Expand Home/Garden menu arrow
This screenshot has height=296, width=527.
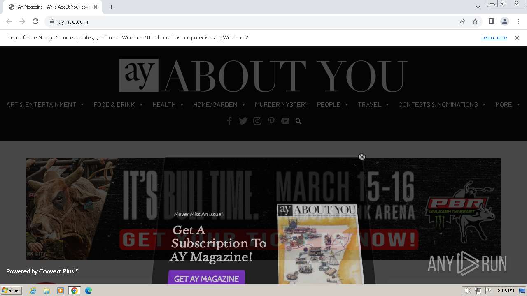tap(244, 105)
